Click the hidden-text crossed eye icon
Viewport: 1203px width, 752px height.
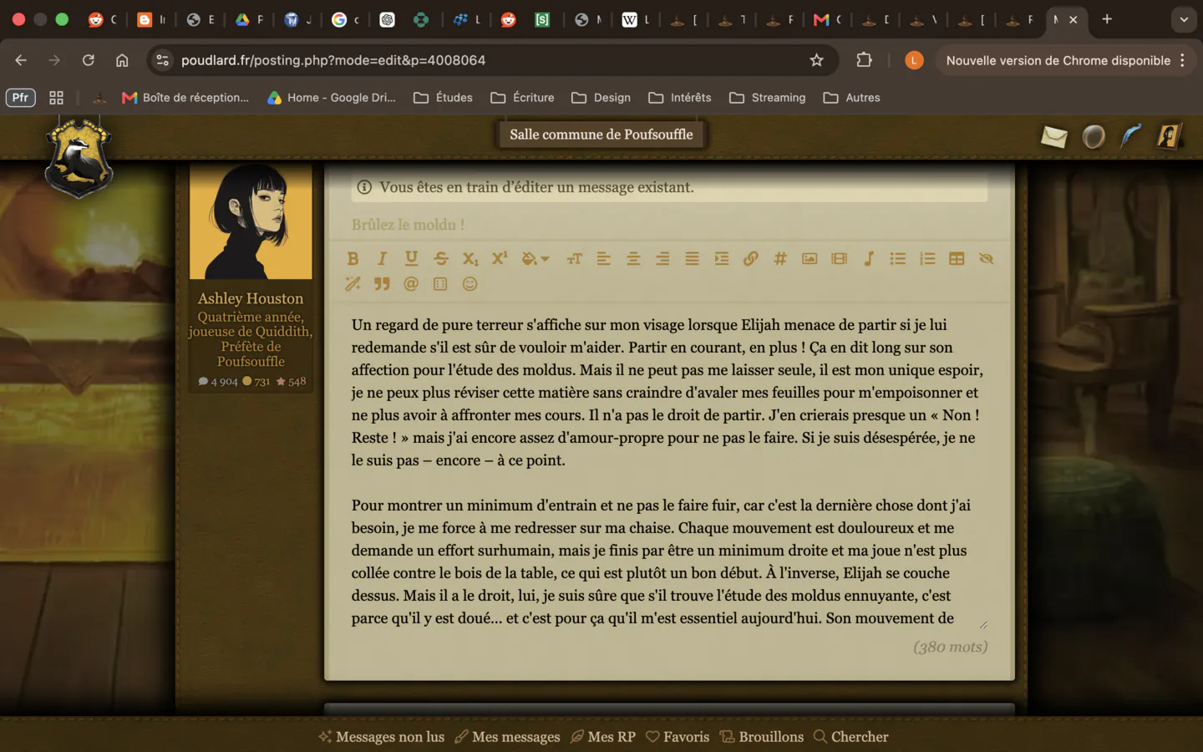click(986, 259)
